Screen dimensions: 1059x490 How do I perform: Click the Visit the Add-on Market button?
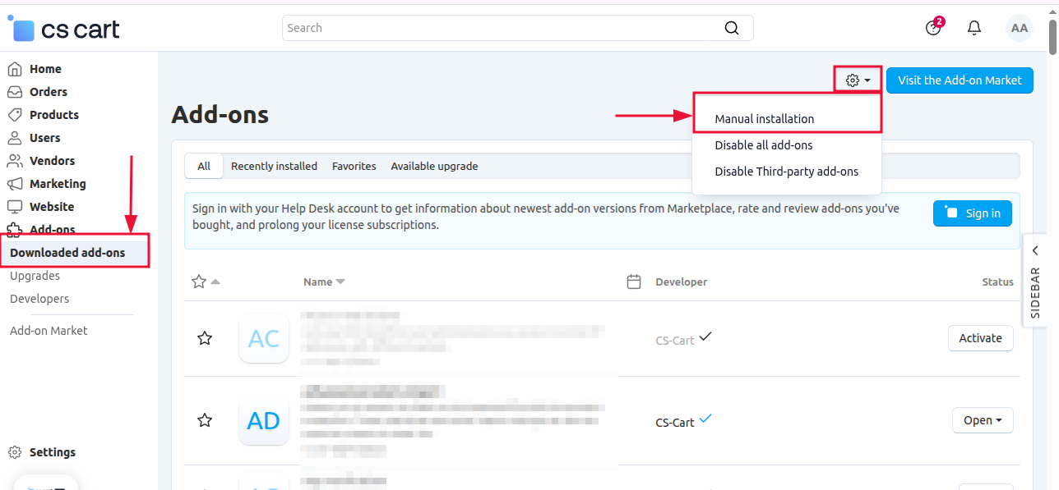coord(960,80)
